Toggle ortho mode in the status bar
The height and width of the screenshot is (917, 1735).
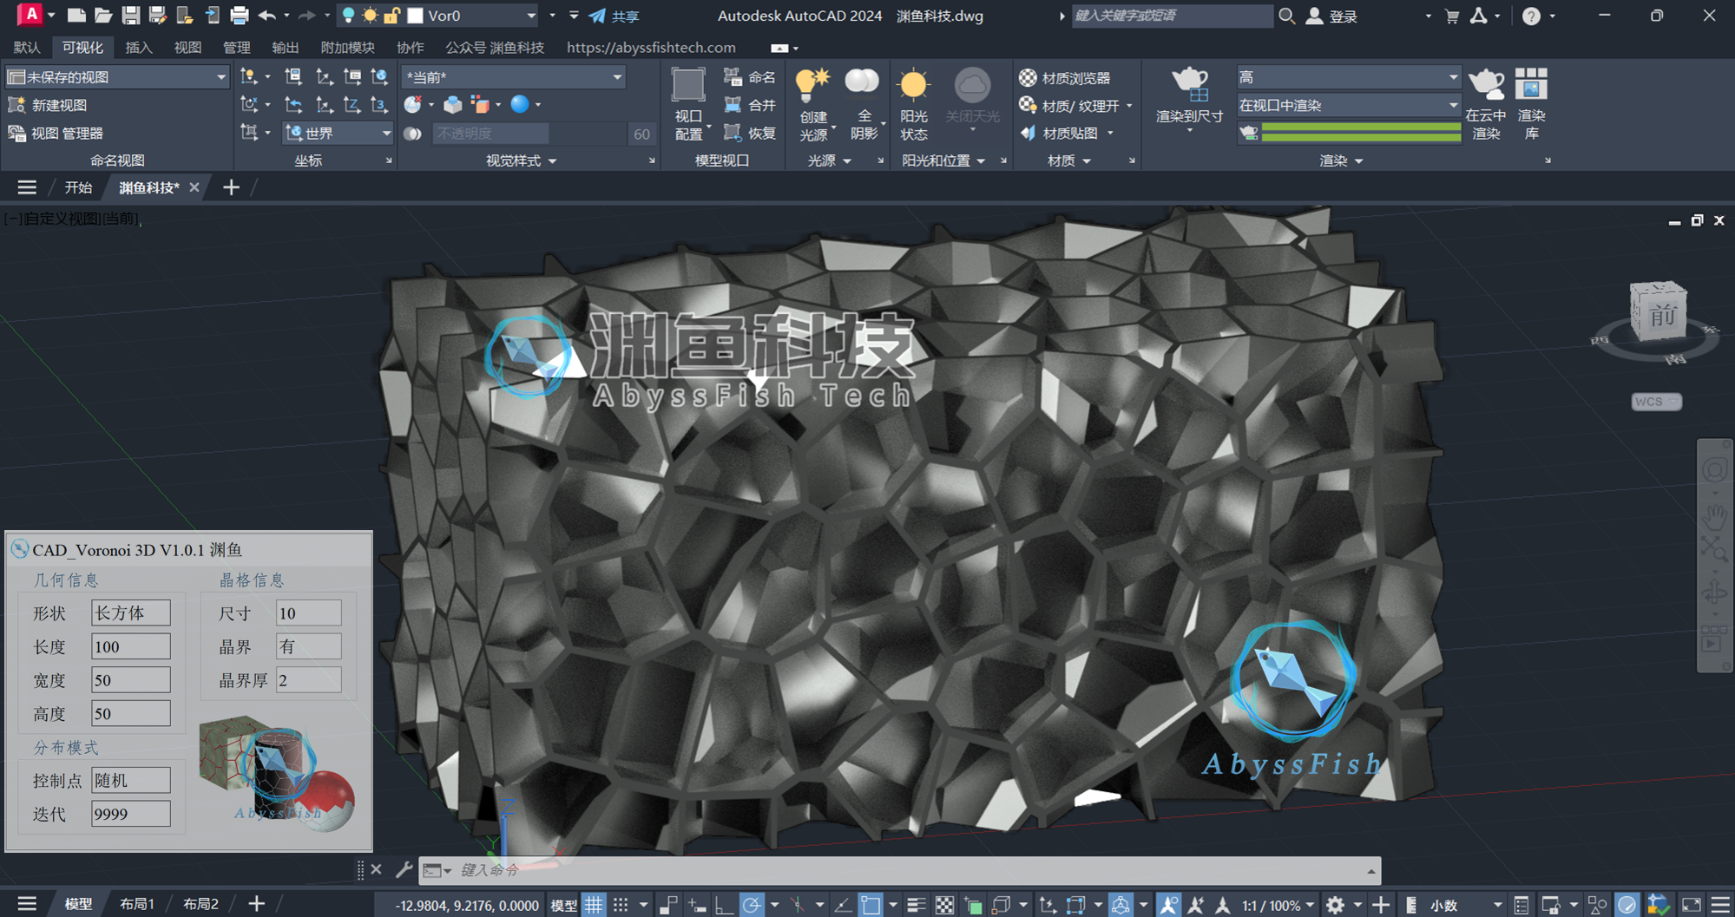(724, 905)
